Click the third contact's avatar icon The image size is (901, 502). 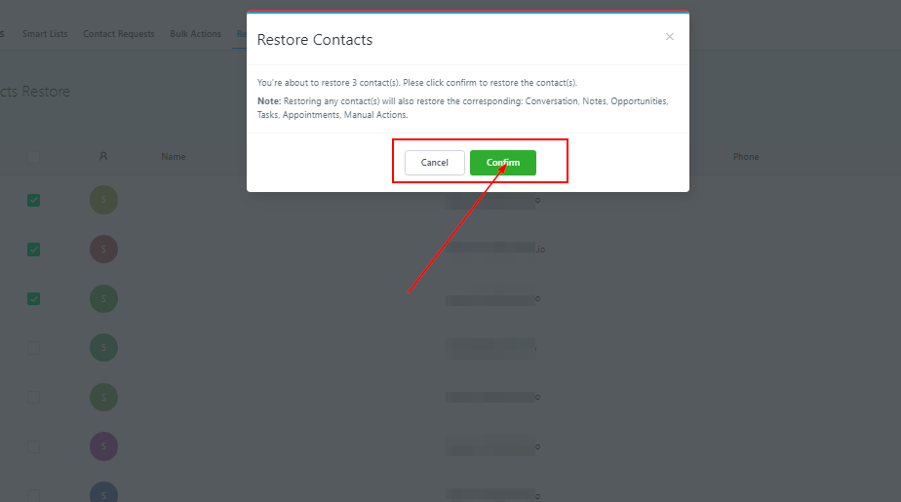pyautogui.click(x=103, y=298)
